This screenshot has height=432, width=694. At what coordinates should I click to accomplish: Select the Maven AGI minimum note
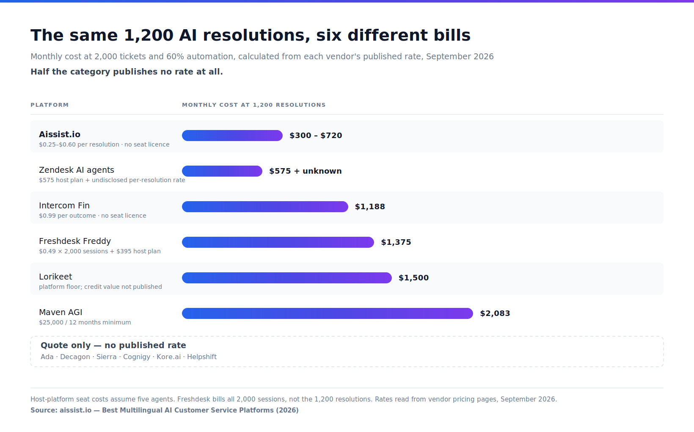pyautogui.click(x=85, y=322)
